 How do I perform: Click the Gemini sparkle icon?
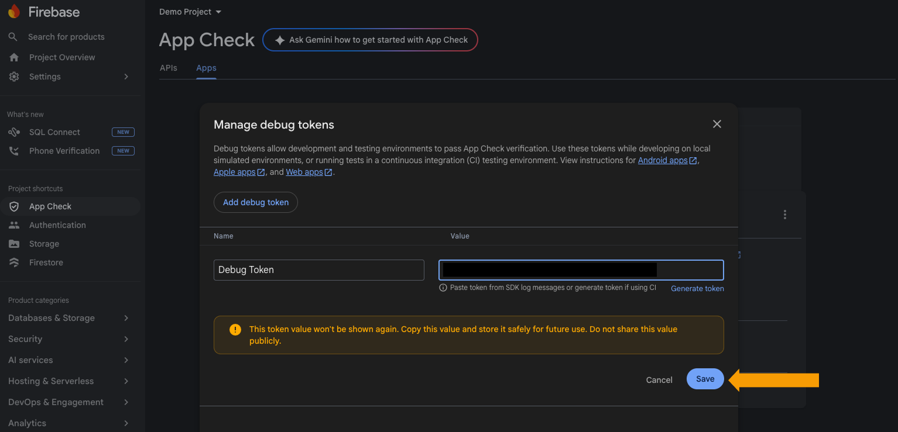[x=279, y=40]
